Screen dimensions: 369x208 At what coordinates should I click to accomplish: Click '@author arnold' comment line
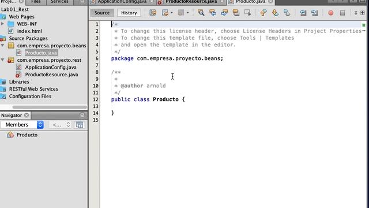[143, 86]
